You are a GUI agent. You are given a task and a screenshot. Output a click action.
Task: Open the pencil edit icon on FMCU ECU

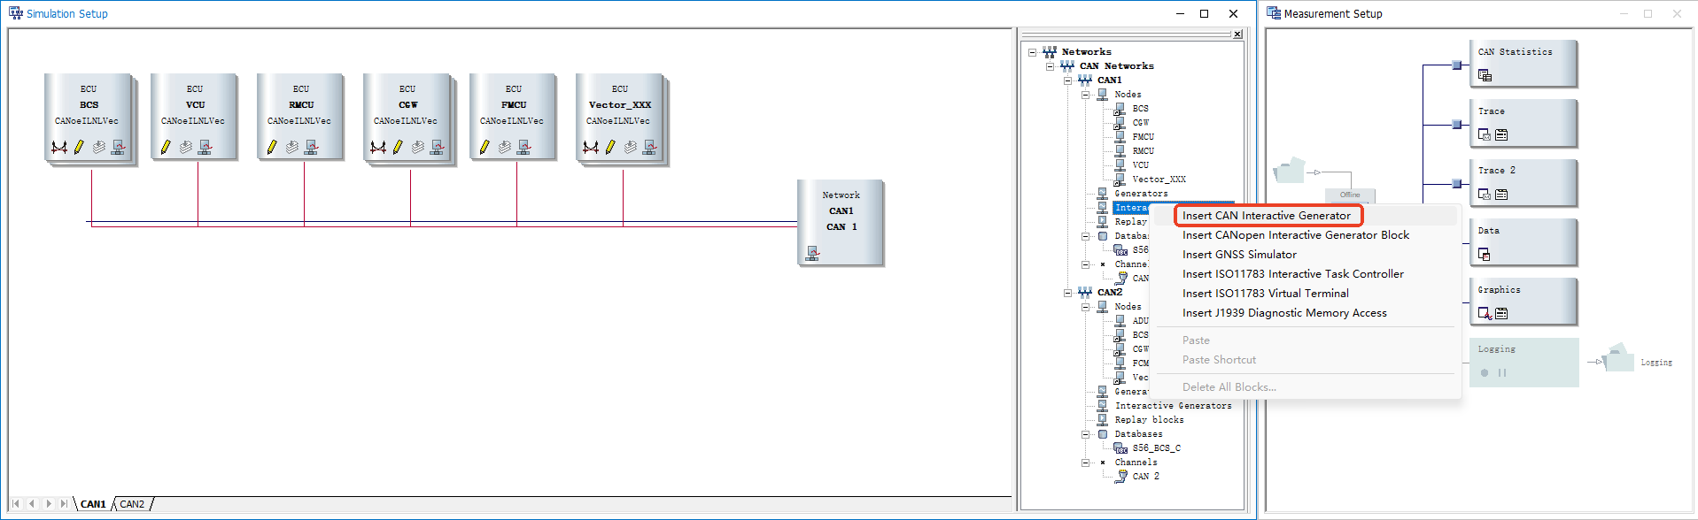(x=485, y=148)
